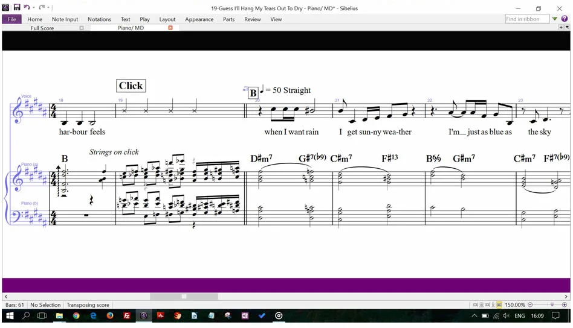Open the Text ribbon tab

(x=125, y=19)
